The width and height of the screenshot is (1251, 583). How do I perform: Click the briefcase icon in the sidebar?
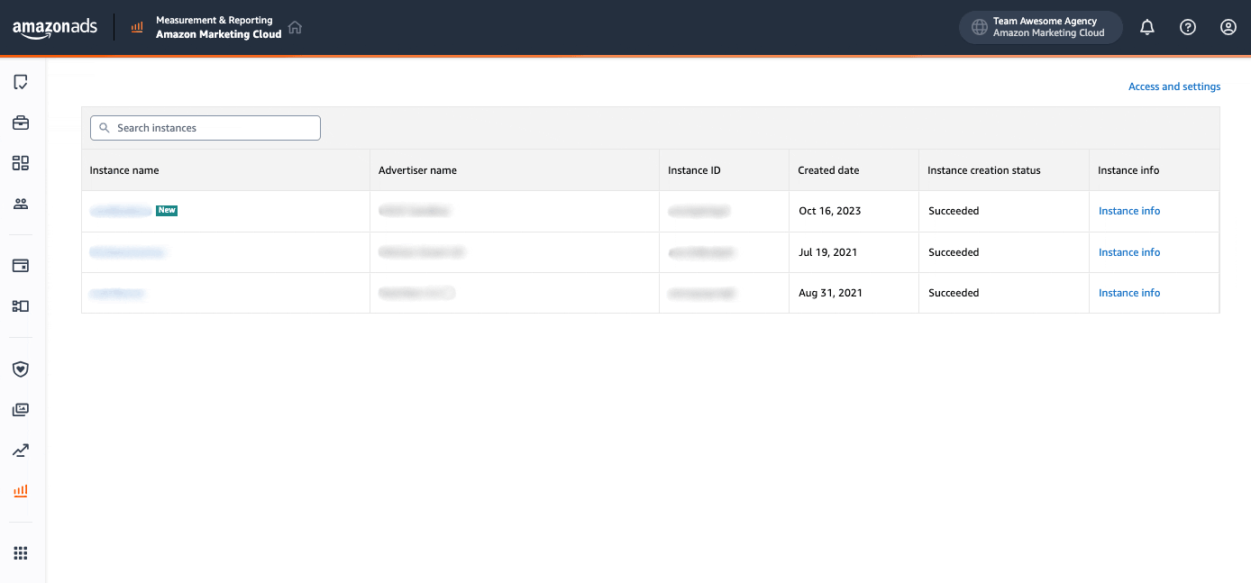tap(21, 123)
